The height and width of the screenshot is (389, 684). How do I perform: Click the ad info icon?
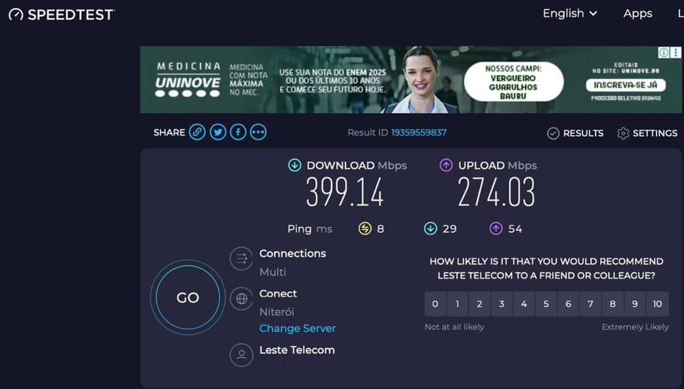pos(663,53)
